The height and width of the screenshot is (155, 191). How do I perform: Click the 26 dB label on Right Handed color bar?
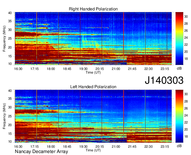tap(186, 31)
